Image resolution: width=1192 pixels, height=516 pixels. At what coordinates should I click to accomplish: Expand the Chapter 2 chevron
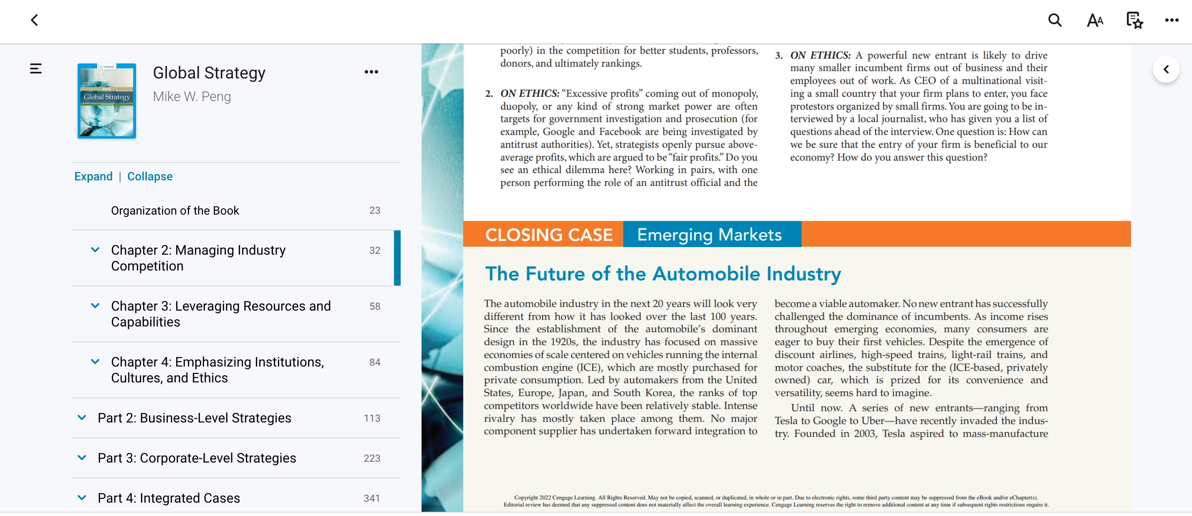[95, 250]
